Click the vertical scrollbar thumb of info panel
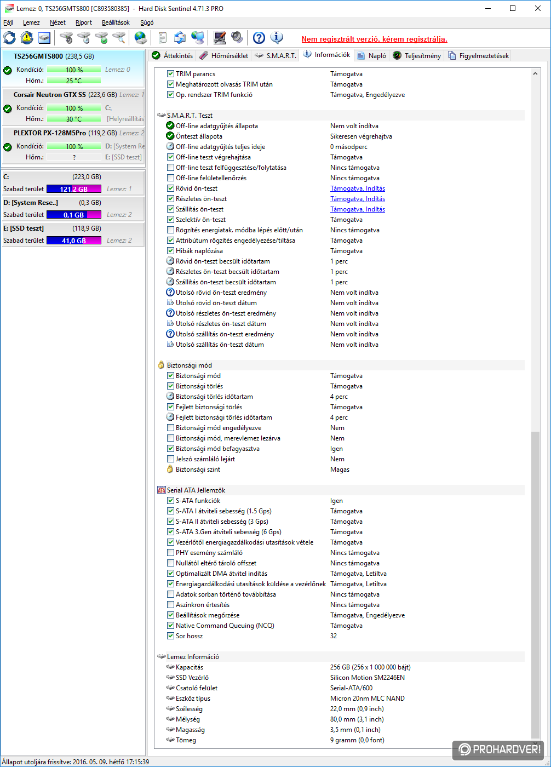The height and width of the screenshot is (767, 551). tap(535, 584)
